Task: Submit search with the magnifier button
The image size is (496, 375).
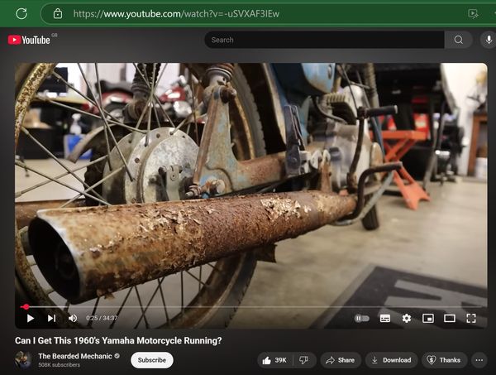Action: (458, 40)
